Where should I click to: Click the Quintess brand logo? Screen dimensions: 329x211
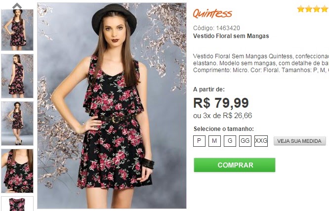212,13
